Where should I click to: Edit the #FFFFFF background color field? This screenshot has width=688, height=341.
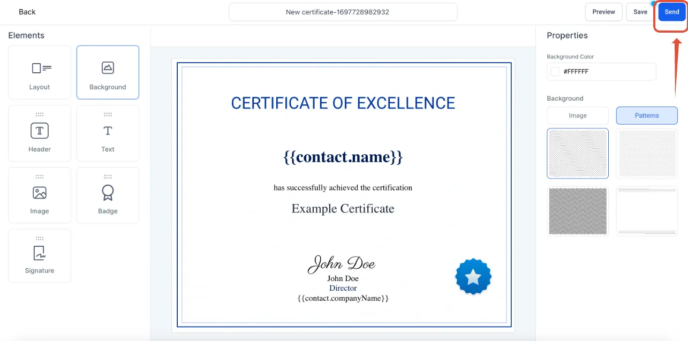pos(601,71)
